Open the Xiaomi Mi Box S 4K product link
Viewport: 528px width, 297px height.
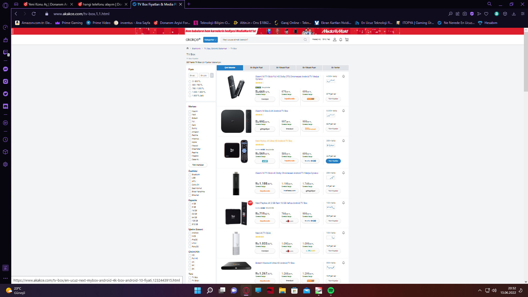[x=272, y=111]
